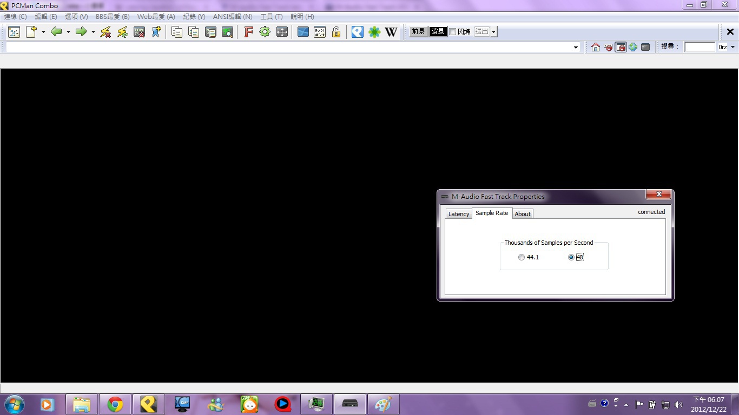Click the 背景 background color swatch
Screen dimensions: 739x415
[x=438, y=32]
